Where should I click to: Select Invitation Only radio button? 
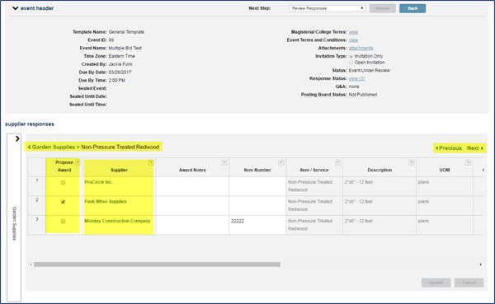(x=351, y=57)
